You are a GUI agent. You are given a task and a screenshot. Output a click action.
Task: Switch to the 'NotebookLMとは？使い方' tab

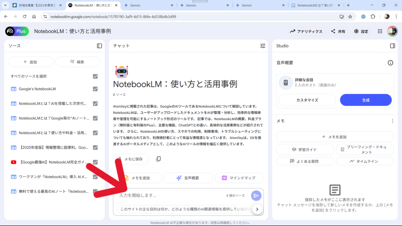click(x=316, y=5)
